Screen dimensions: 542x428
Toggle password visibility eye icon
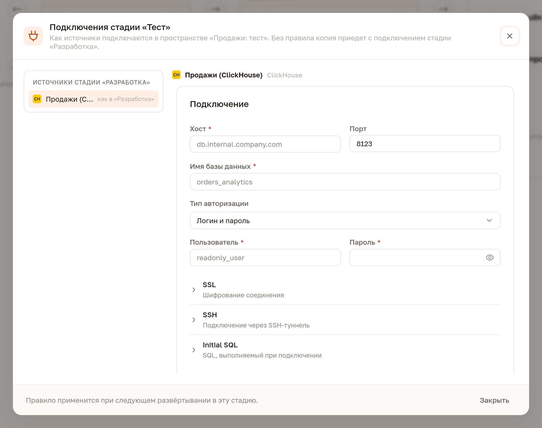point(490,258)
